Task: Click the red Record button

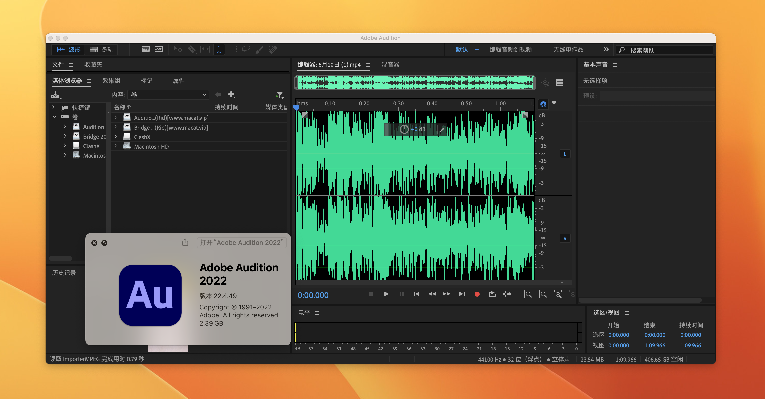Action: 477,294
